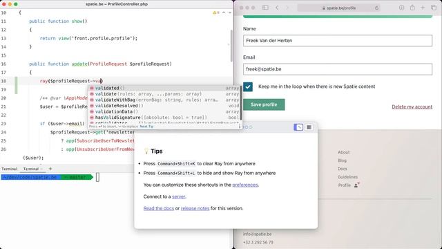Click the Save profile button
This screenshot has width=442, height=249.
(x=264, y=104)
